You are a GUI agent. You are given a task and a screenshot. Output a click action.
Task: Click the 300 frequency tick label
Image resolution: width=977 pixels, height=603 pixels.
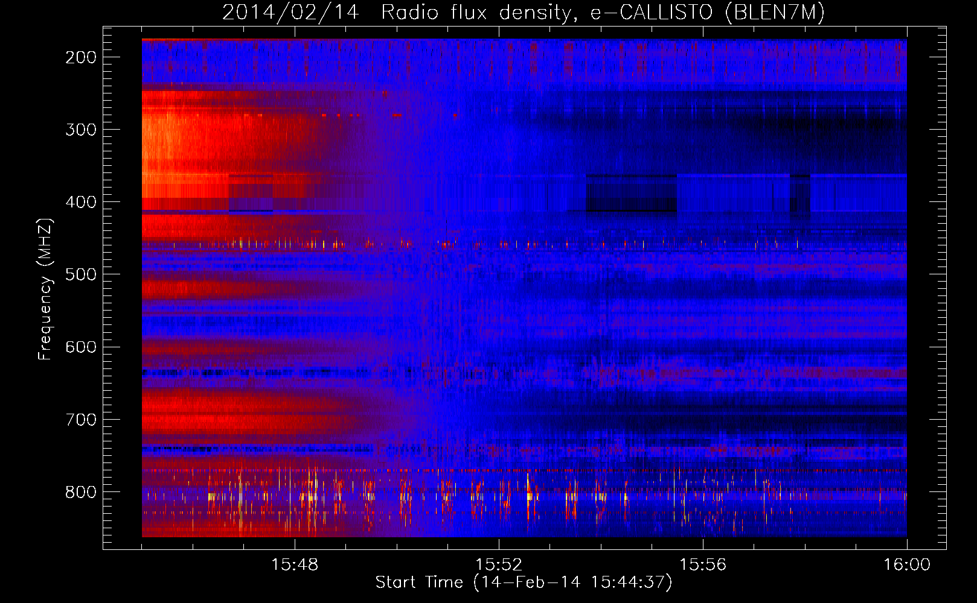tap(81, 130)
